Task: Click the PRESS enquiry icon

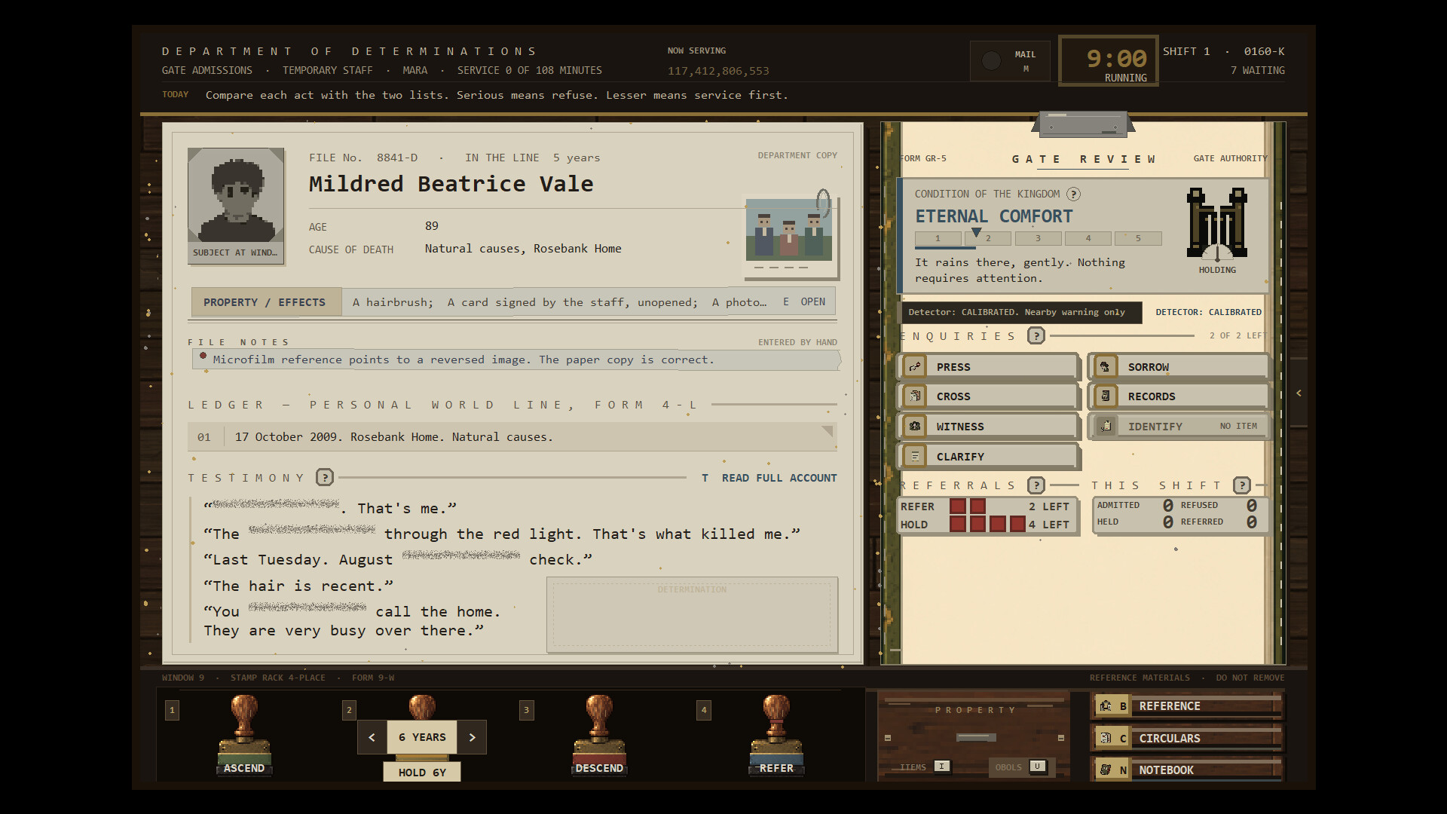Action: 915,366
